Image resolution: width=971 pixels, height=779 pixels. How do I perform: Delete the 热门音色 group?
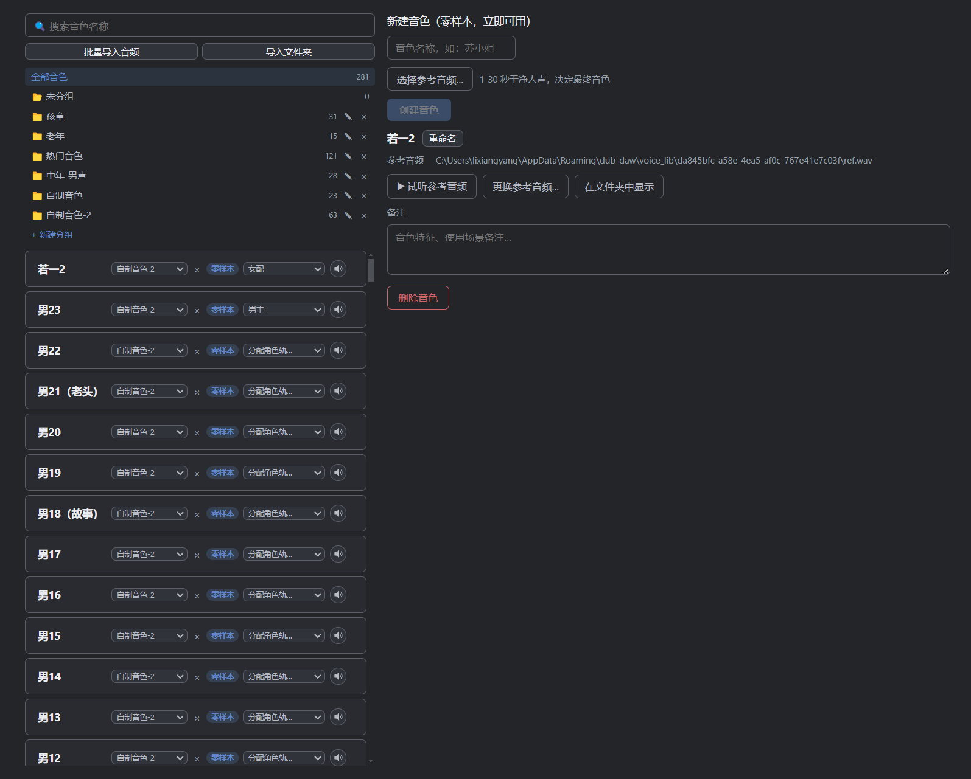click(x=364, y=156)
